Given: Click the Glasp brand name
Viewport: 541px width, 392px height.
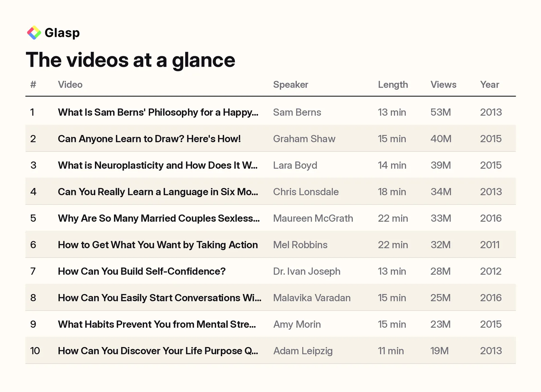Looking at the screenshot, I should pos(62,33).
